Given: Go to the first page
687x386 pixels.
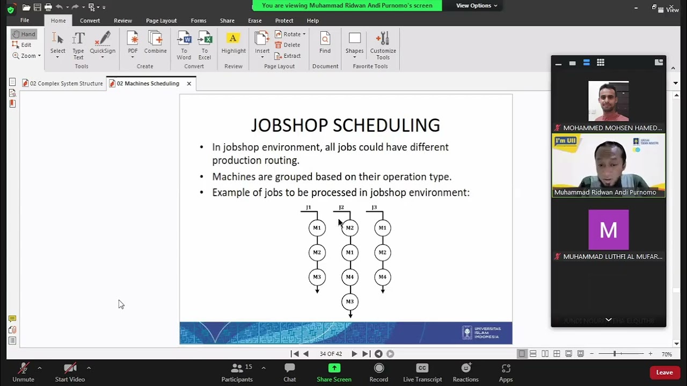Looking at the screenshot, I should (295, 354).
